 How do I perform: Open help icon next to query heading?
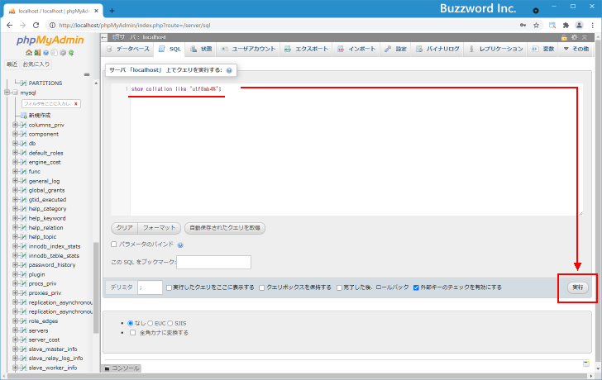click(x=229, y=70)
